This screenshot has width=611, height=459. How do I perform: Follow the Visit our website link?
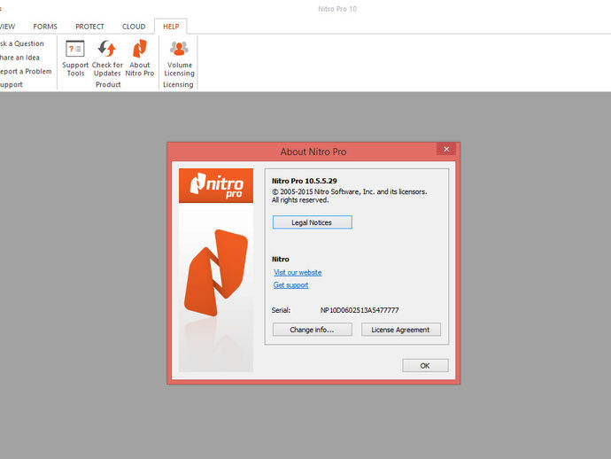point(298,273)
